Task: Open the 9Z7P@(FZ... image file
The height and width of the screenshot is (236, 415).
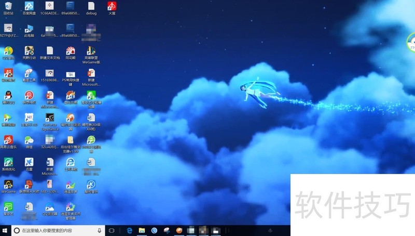Action: point(8,30)
